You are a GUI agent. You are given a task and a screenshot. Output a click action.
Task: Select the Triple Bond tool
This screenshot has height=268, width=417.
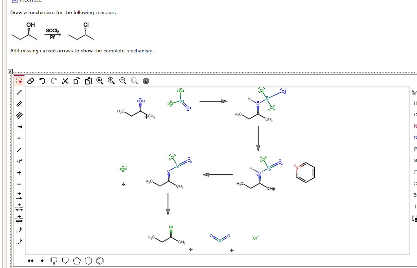pos(18,115)
